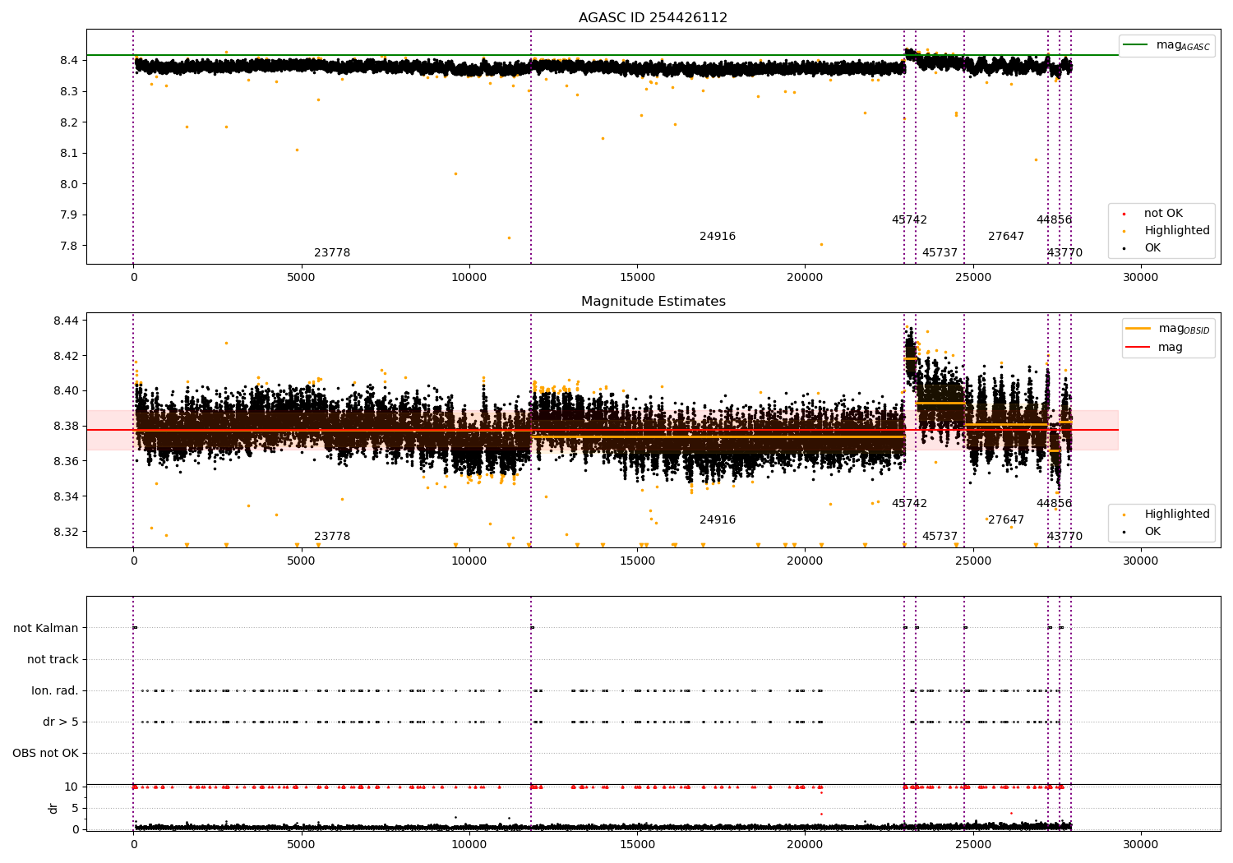The height and width of the screenshot is (863, 1233).
Task: Click the 'OBS not OK' axis label
Action: 45,754
